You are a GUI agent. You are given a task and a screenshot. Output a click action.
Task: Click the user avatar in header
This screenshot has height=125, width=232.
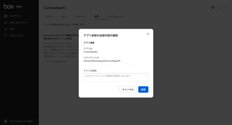coord(221,8)
